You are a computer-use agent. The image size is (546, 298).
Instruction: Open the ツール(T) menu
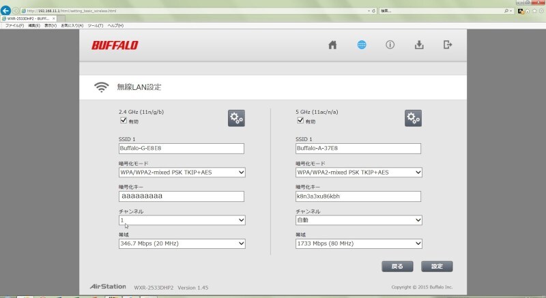[95, 25]
